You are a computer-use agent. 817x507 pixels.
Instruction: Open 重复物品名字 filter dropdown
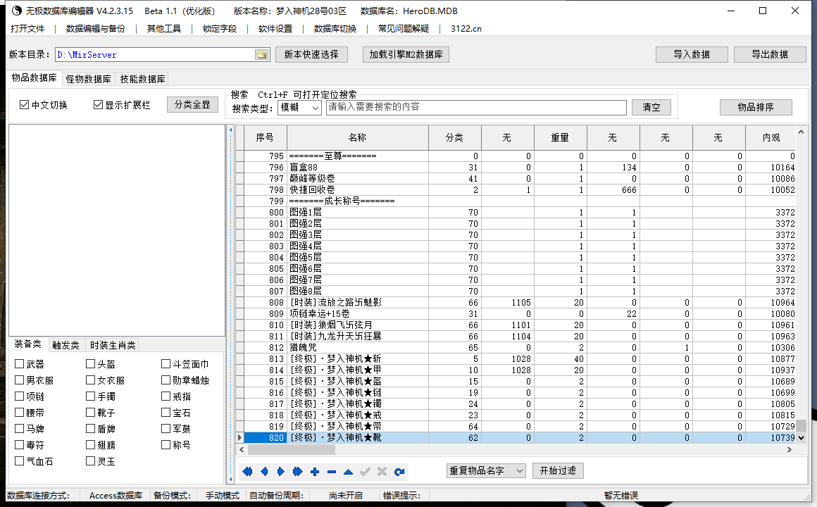[486, 470]
